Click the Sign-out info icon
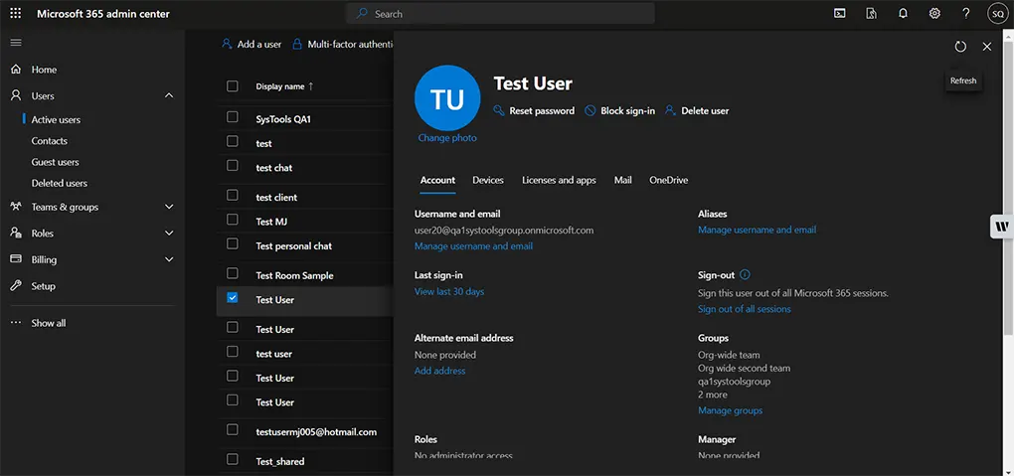This screenshot has width=1014, height=476. tap(745, 275)
